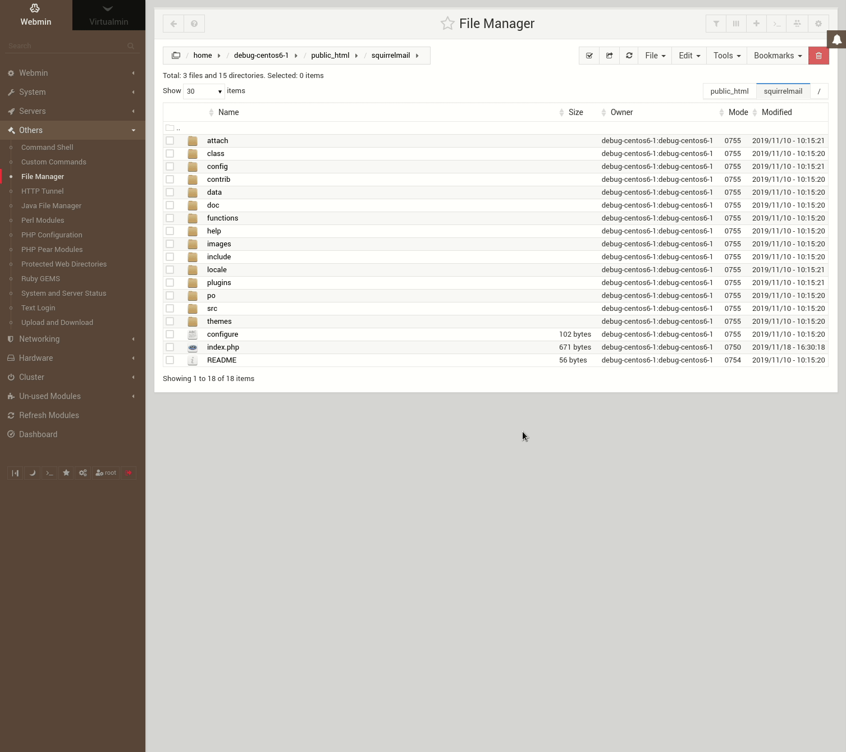Collapse the Others sidebar category

pos(72,130)
